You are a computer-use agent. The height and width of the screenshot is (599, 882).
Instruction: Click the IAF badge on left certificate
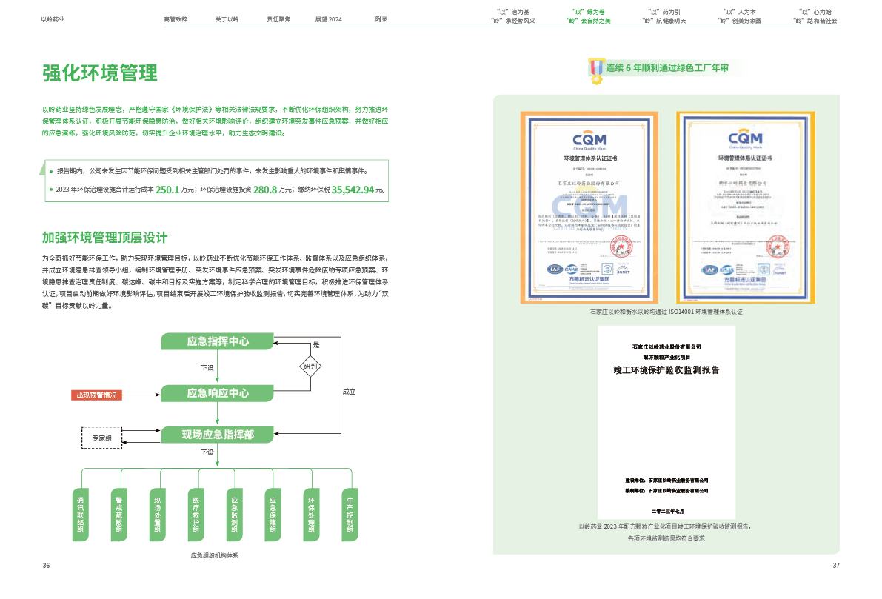555,270
